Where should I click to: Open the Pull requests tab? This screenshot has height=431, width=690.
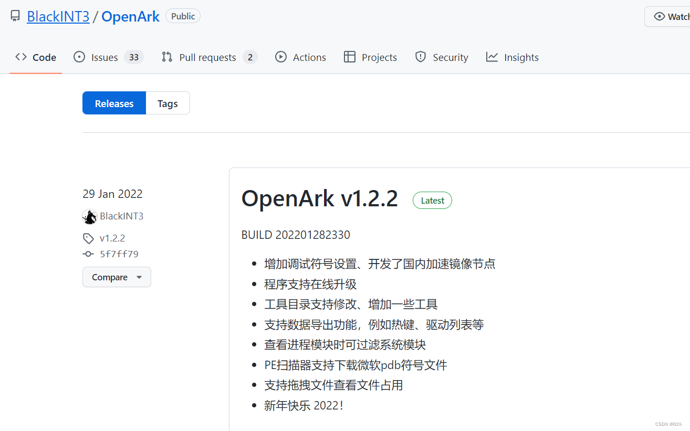click(210, 57)
